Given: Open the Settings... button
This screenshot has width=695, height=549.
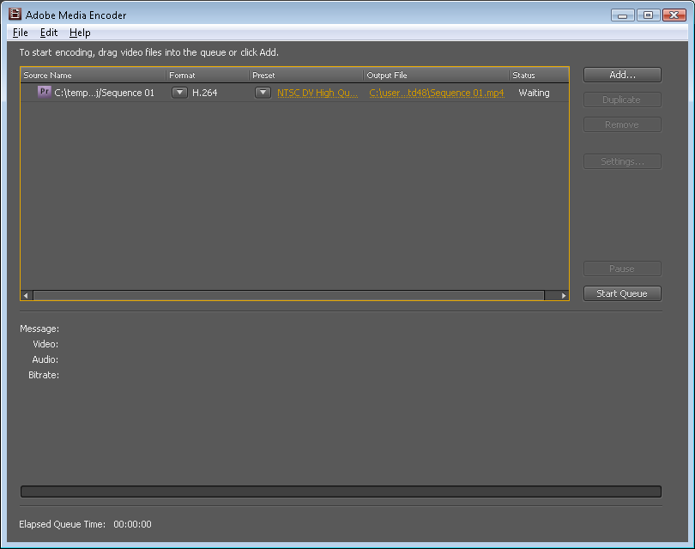Looking at the screenshot, I should coord(622,161).
